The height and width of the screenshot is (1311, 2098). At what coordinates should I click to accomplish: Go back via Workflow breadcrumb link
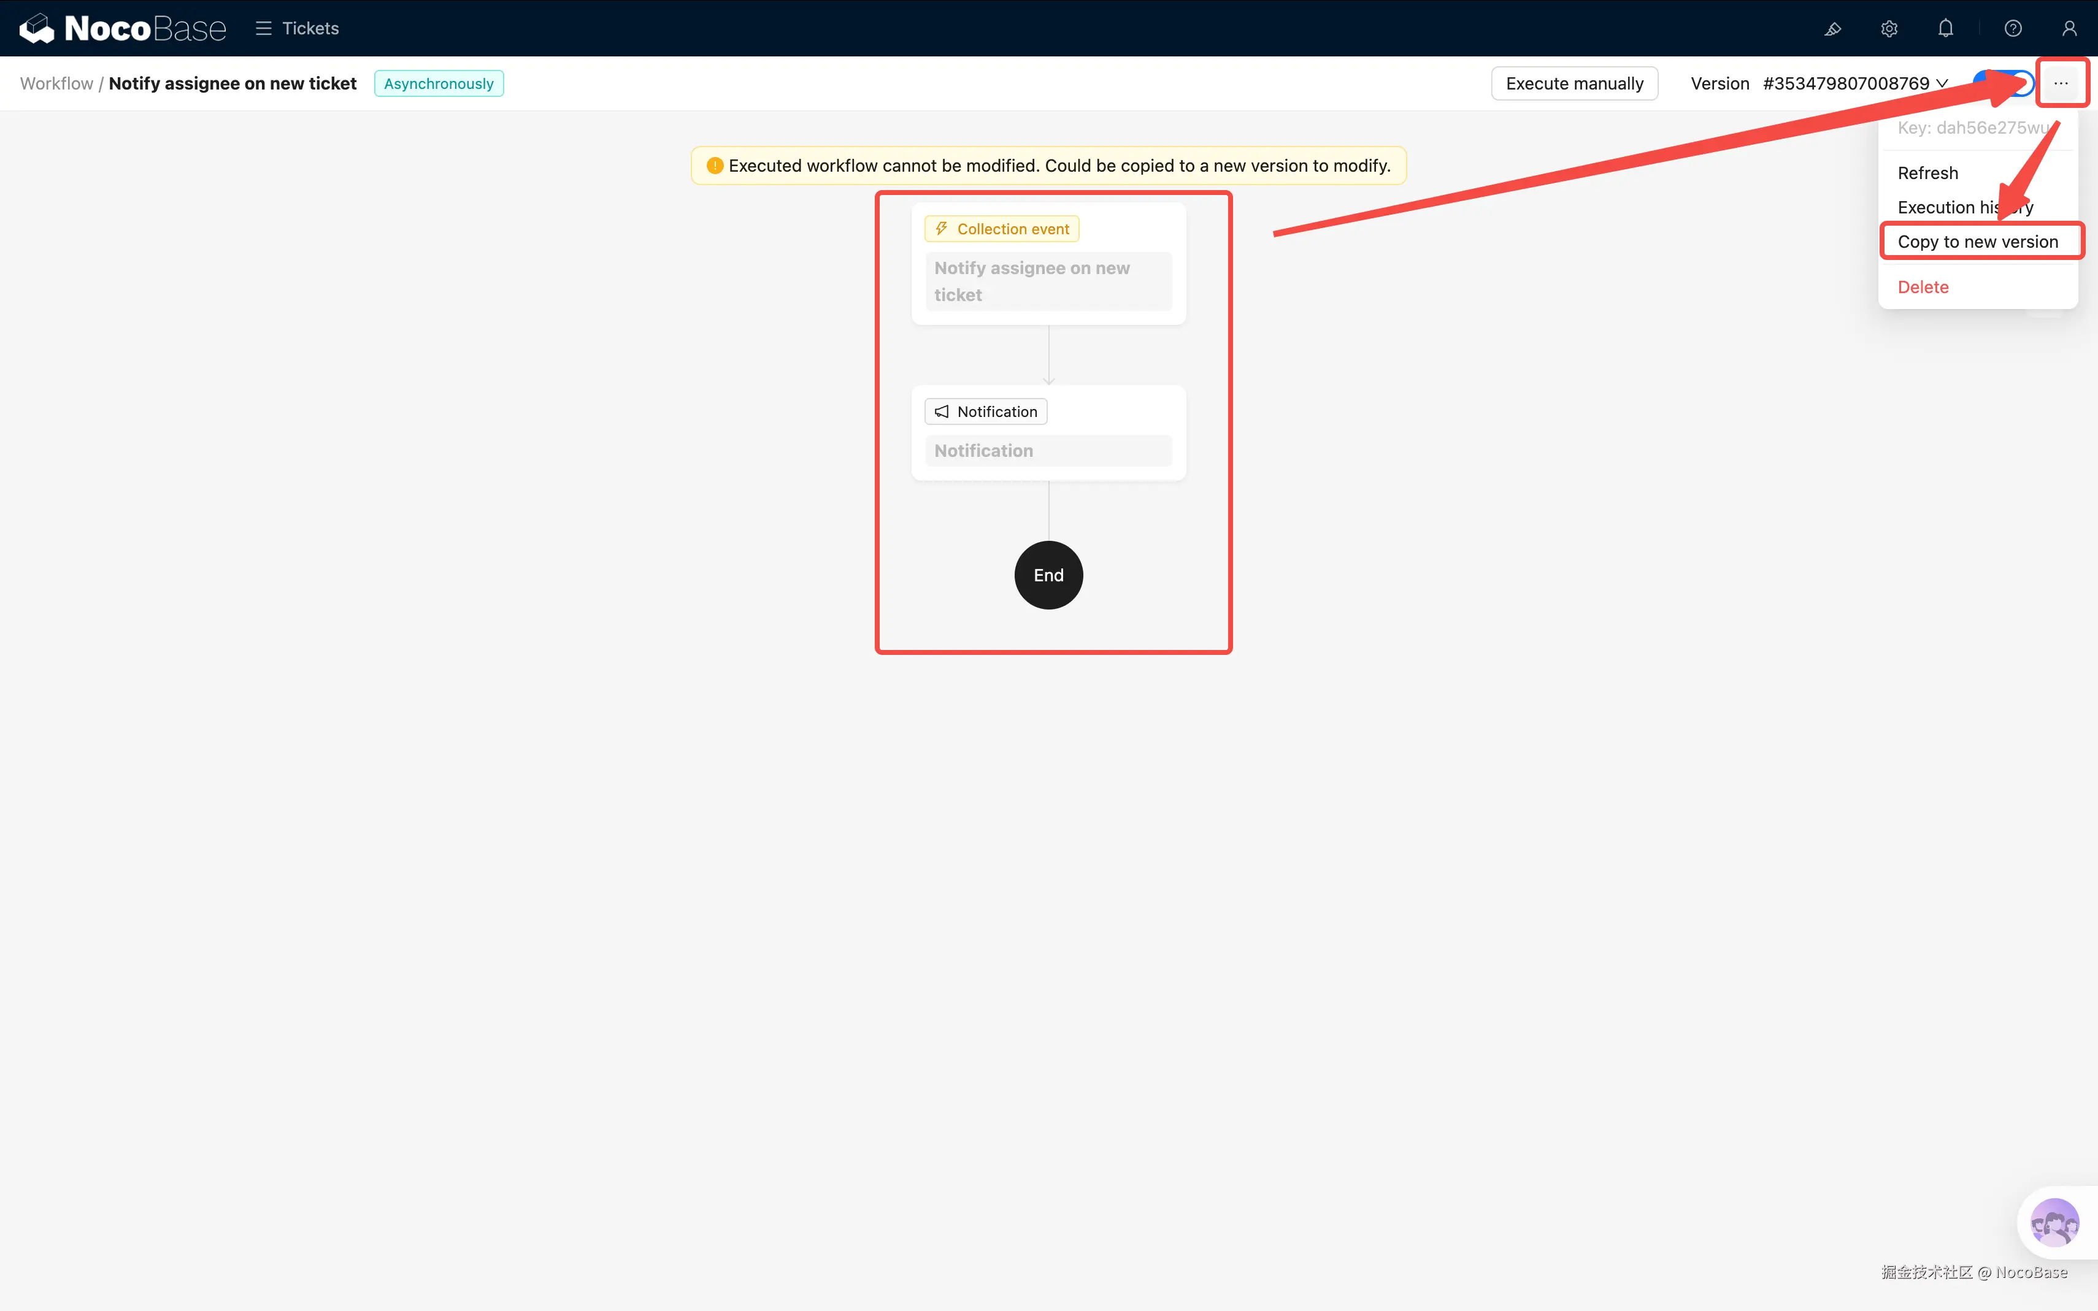[x=56, y=83]
